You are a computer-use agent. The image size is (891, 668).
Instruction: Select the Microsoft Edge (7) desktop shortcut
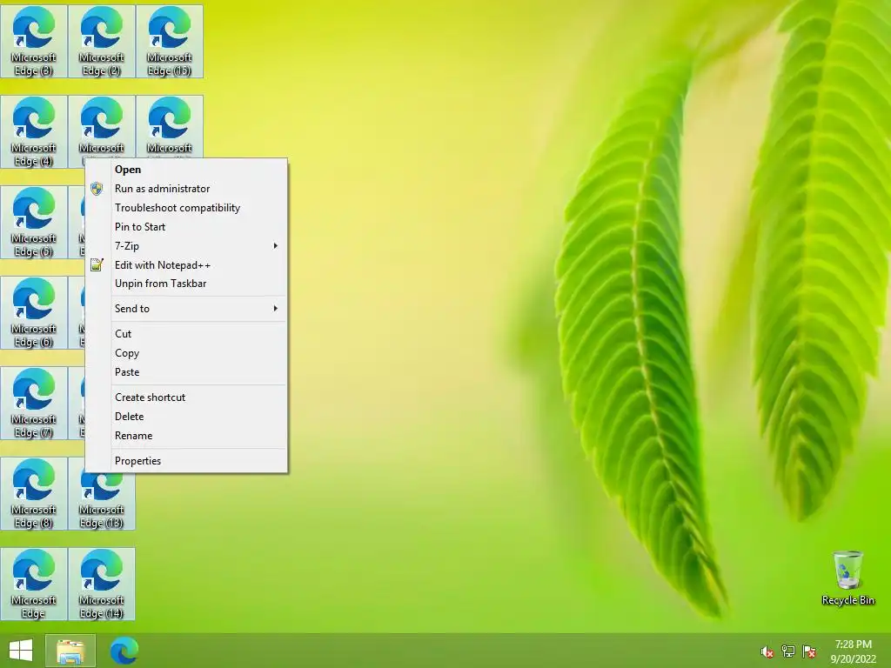coord(34,403)
